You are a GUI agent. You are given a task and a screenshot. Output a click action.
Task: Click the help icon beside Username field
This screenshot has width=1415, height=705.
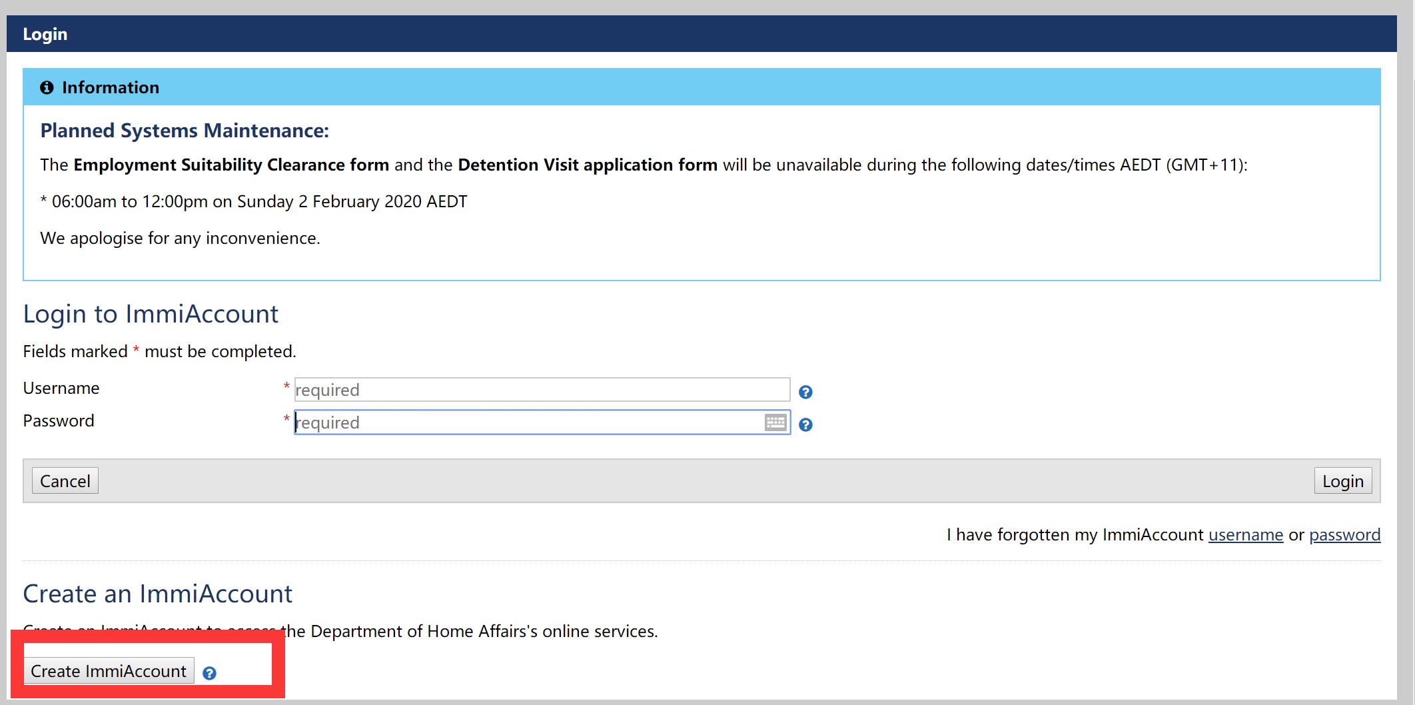(805, 392)
